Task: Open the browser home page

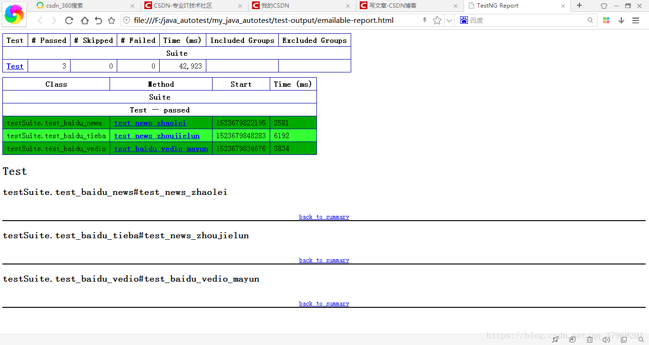Action: click(x=84, y=20)
